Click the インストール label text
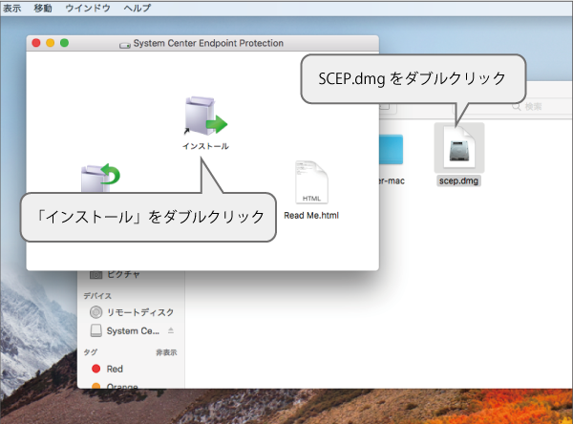The height and width of the screenshot is (424, 573). point(205,146)
